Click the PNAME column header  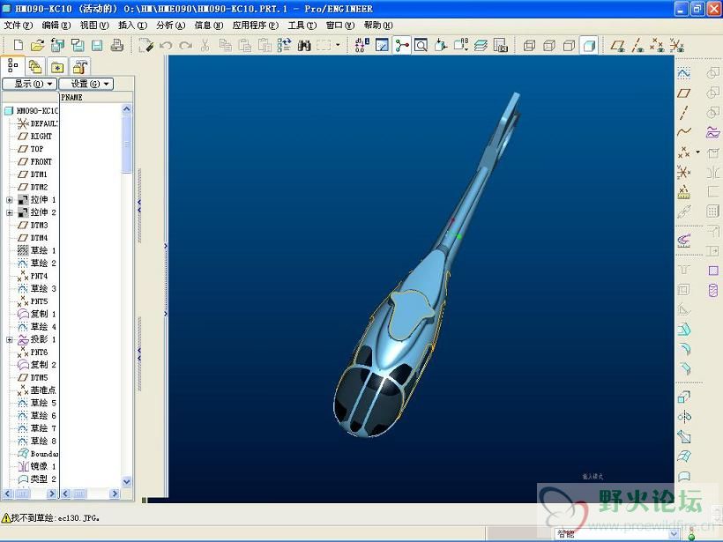click(x=71, y=98)
